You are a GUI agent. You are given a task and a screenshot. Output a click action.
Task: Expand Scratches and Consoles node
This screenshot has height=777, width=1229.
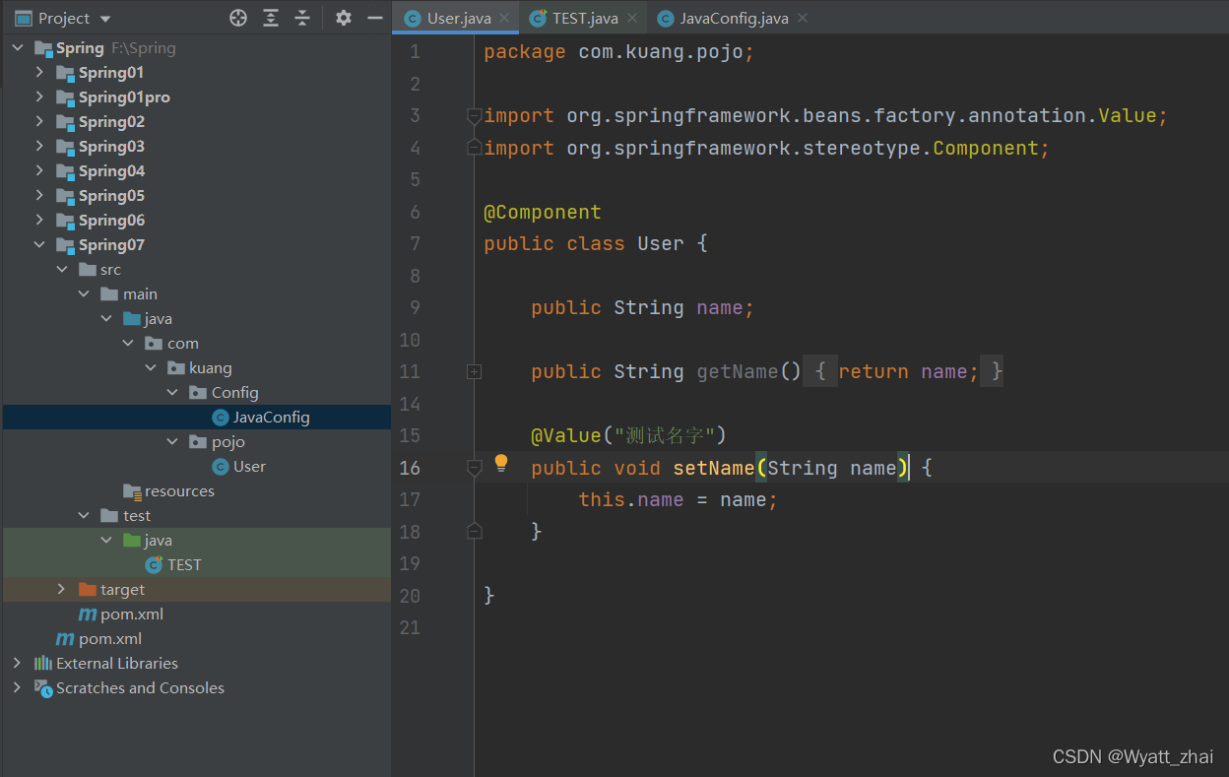(17, 687)
